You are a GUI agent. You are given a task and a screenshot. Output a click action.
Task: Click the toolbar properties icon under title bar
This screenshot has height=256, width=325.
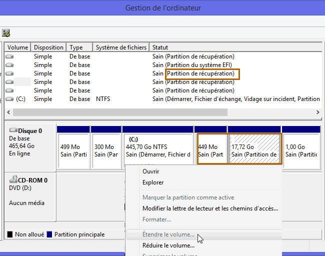(x=6, y=33)
